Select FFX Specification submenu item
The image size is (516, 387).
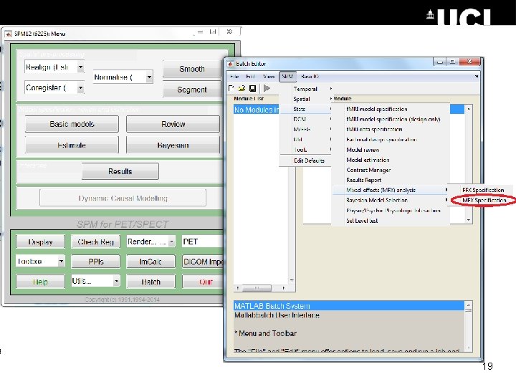pyautogui.click(x=483, y=190)
